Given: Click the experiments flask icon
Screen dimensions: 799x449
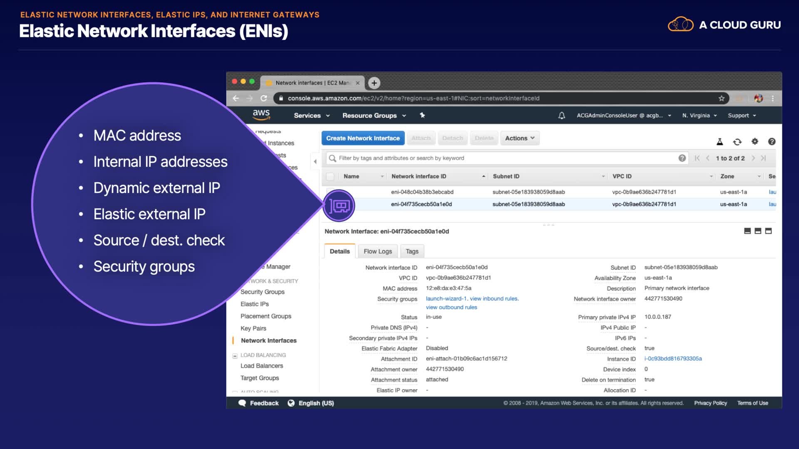Looking at the screenshot, I should coord(720,142).
